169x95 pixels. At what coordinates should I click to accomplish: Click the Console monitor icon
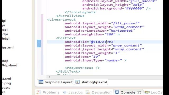click(117, 92)
